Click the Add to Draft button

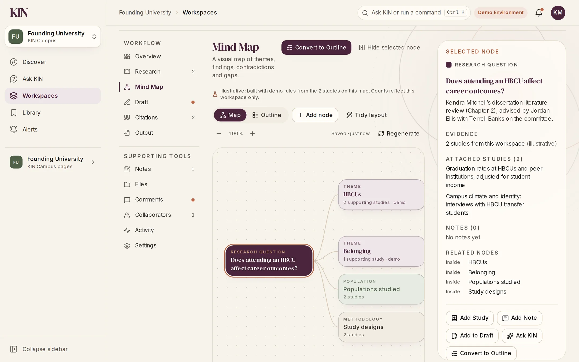472,336
